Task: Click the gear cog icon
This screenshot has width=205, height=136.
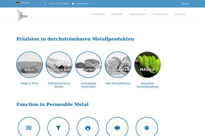Action: coord(147,128)
